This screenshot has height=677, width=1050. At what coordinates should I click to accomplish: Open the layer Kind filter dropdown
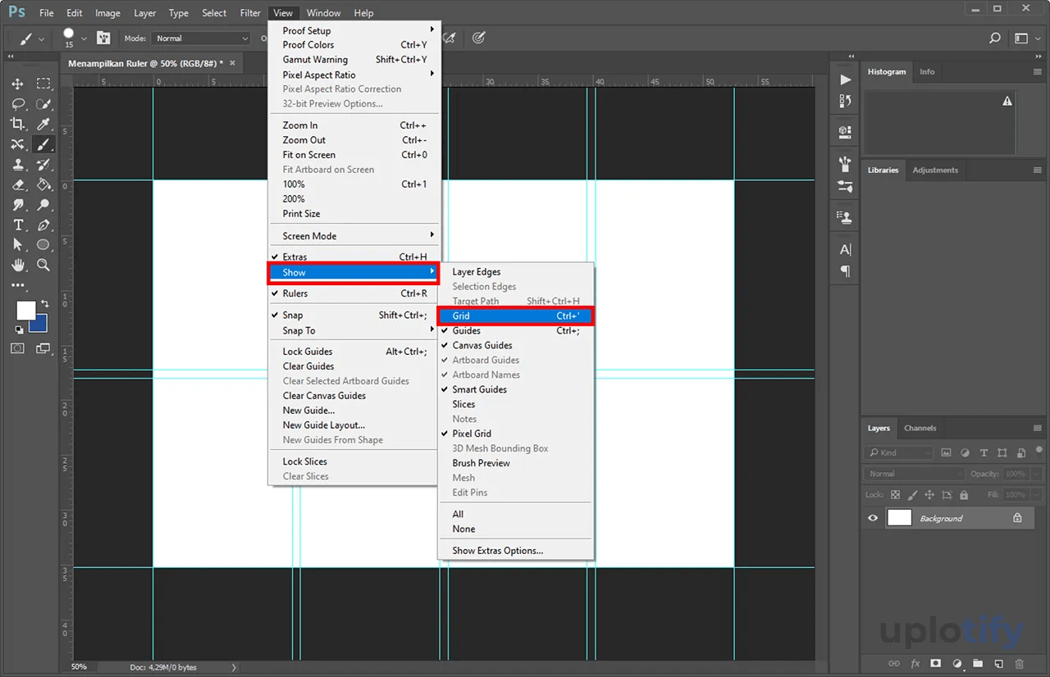point(900,452)
